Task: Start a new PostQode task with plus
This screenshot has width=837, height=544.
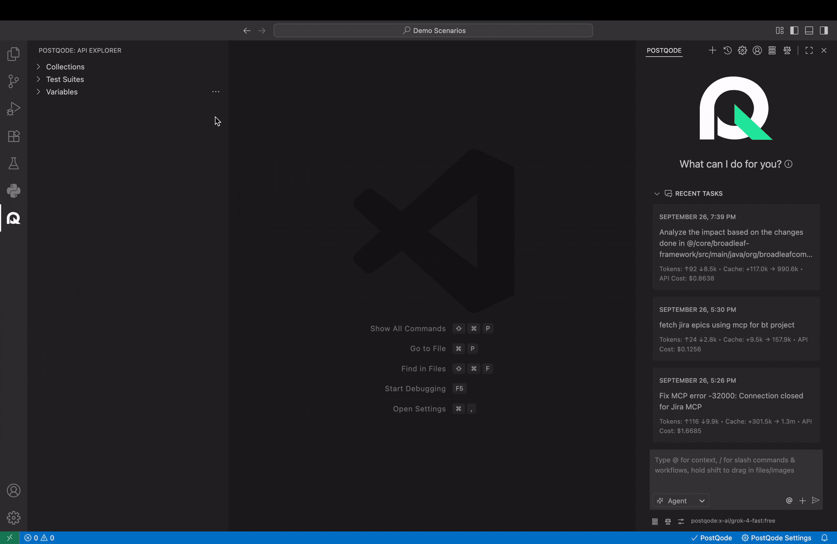Action: coord(712,51)
